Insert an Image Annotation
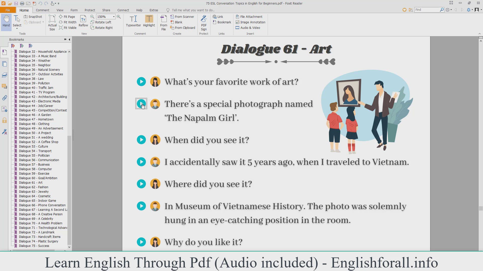 pos(251,22)
